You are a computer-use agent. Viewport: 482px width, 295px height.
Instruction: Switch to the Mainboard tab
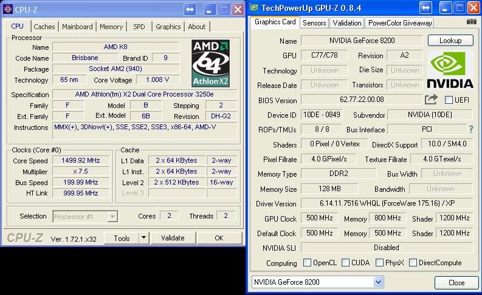[x=77, y=27]
